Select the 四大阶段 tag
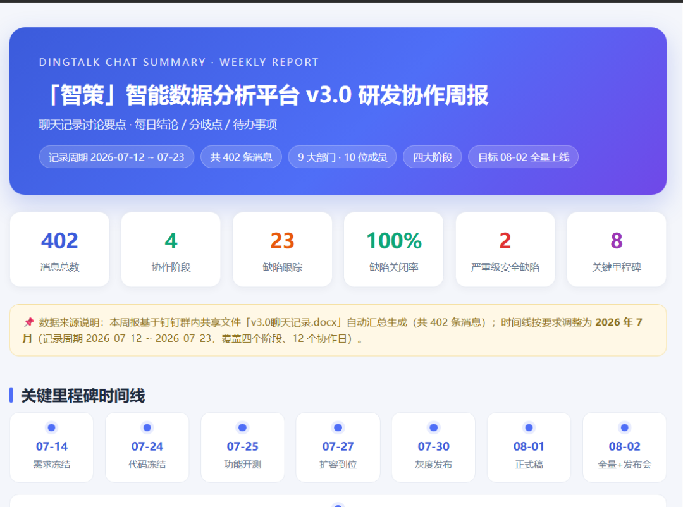683x507 pixels. coord(432,157)
